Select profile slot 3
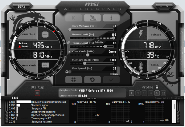The width and height of the screenshot is (185, 127). (x=144, y=93)
